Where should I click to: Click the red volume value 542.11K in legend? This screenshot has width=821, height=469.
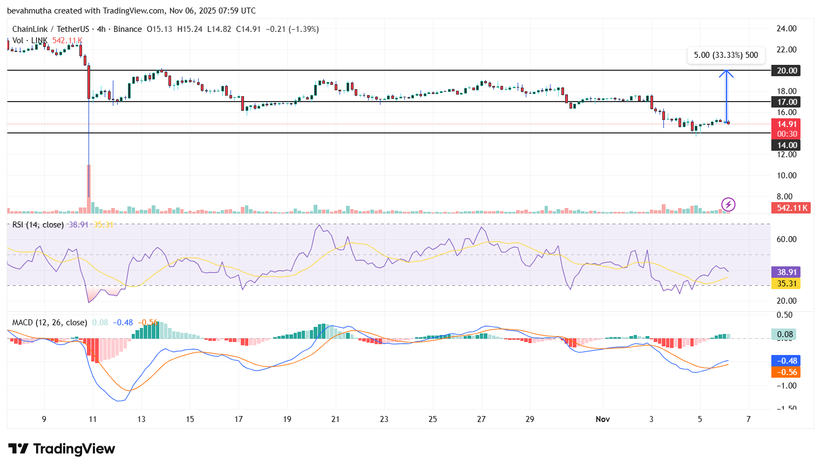(66, 40)
